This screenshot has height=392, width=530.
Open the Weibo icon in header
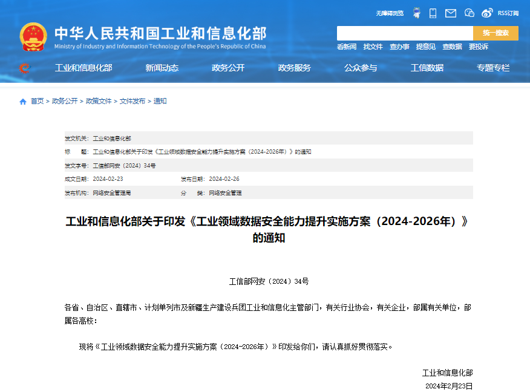(487, 13)
